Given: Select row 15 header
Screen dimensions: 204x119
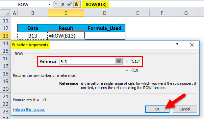Looking at the screenshot, I should (x=6, y=51).
